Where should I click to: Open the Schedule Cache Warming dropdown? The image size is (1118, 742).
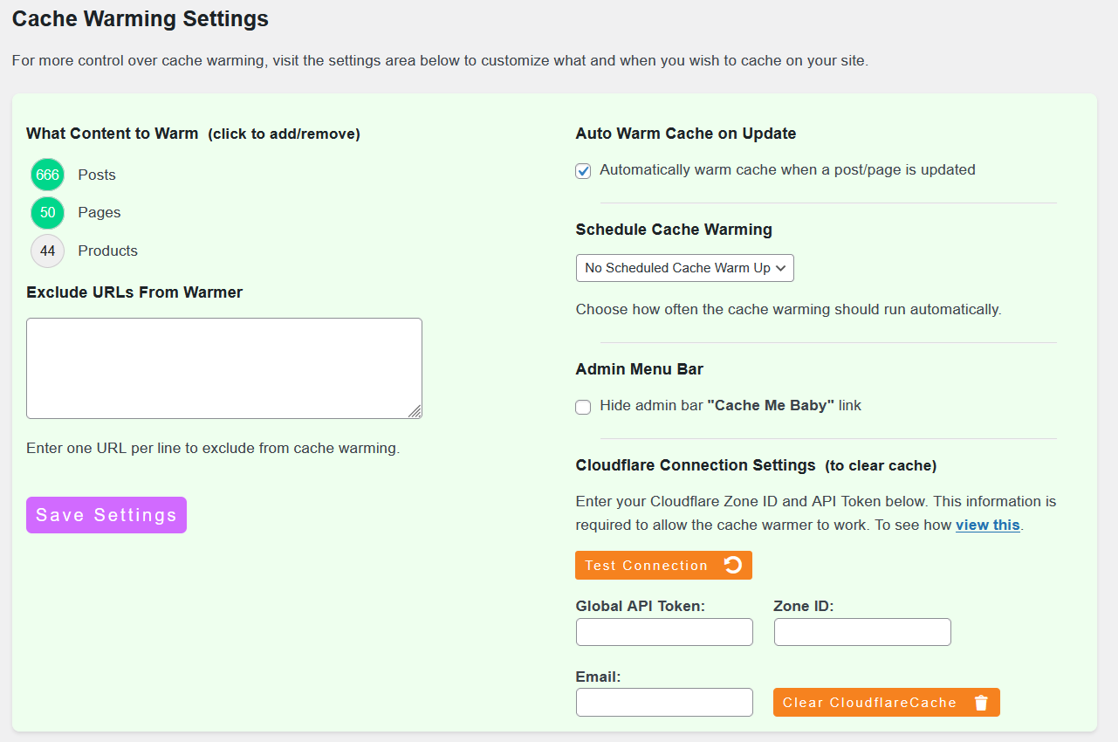click(x=684, y=268)
